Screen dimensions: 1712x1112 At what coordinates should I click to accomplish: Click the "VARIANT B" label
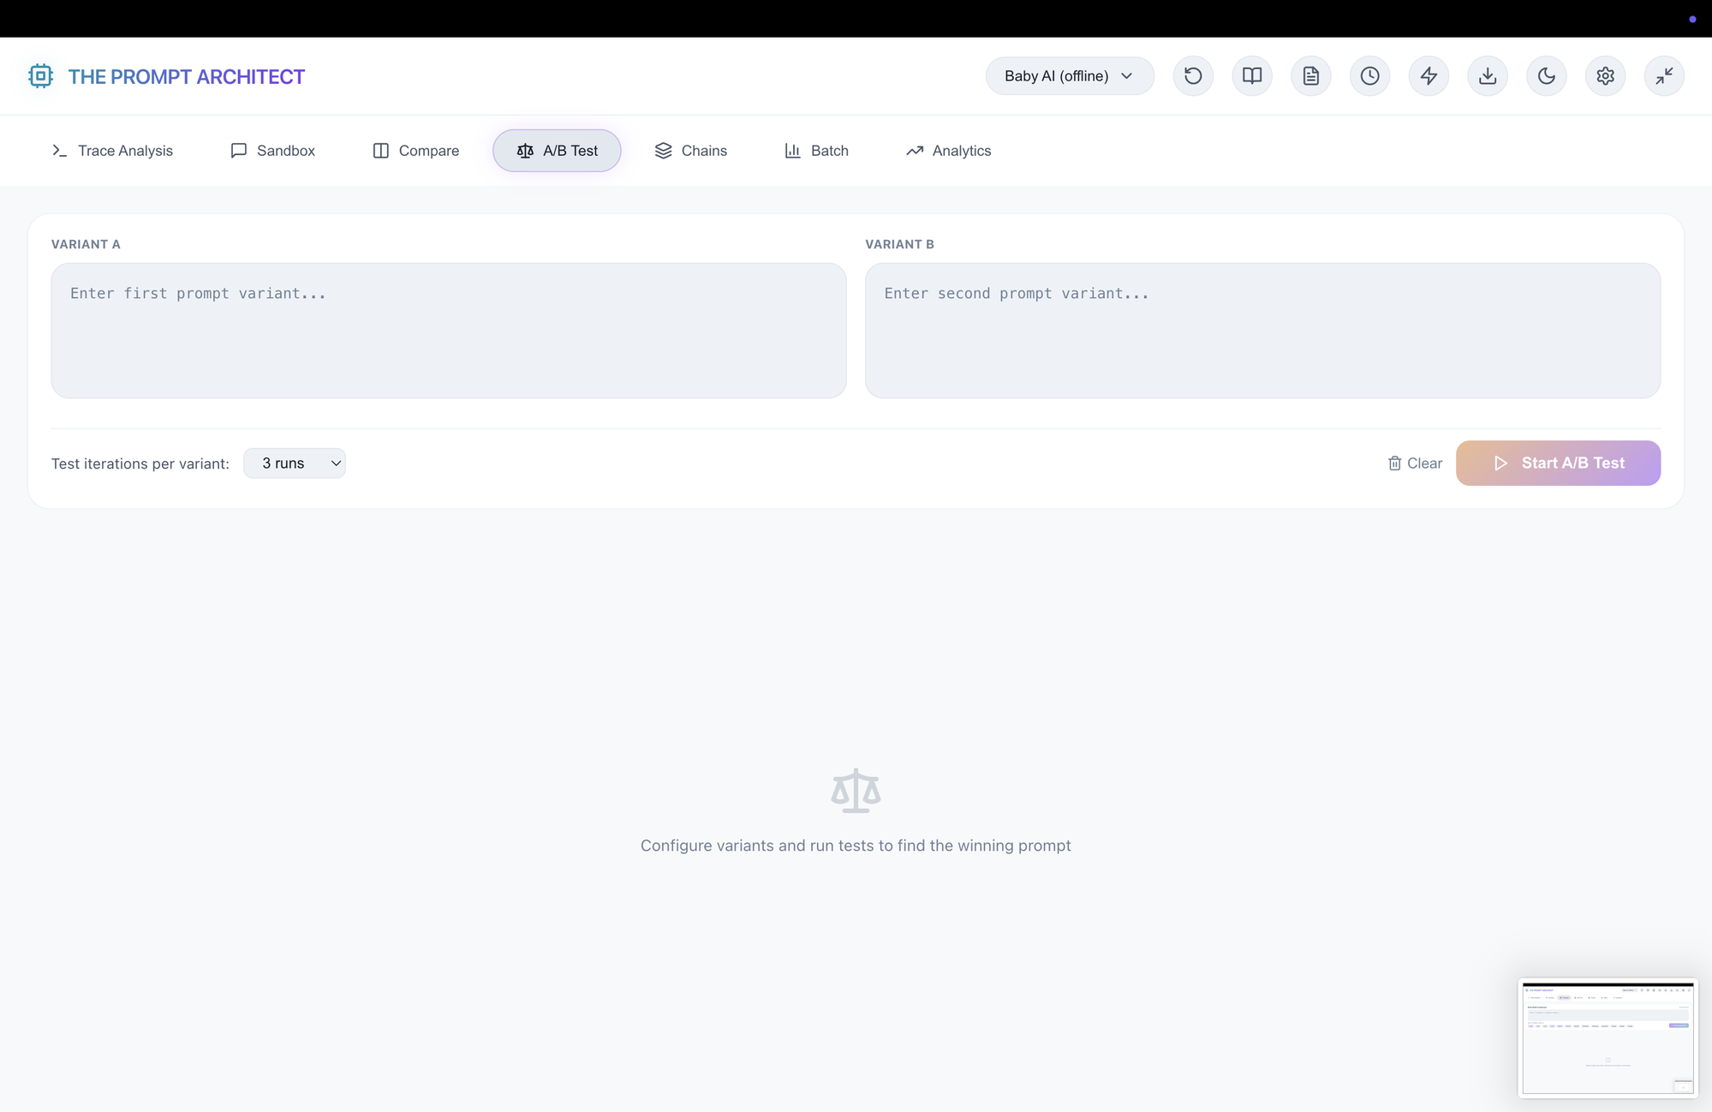point(899,244)
